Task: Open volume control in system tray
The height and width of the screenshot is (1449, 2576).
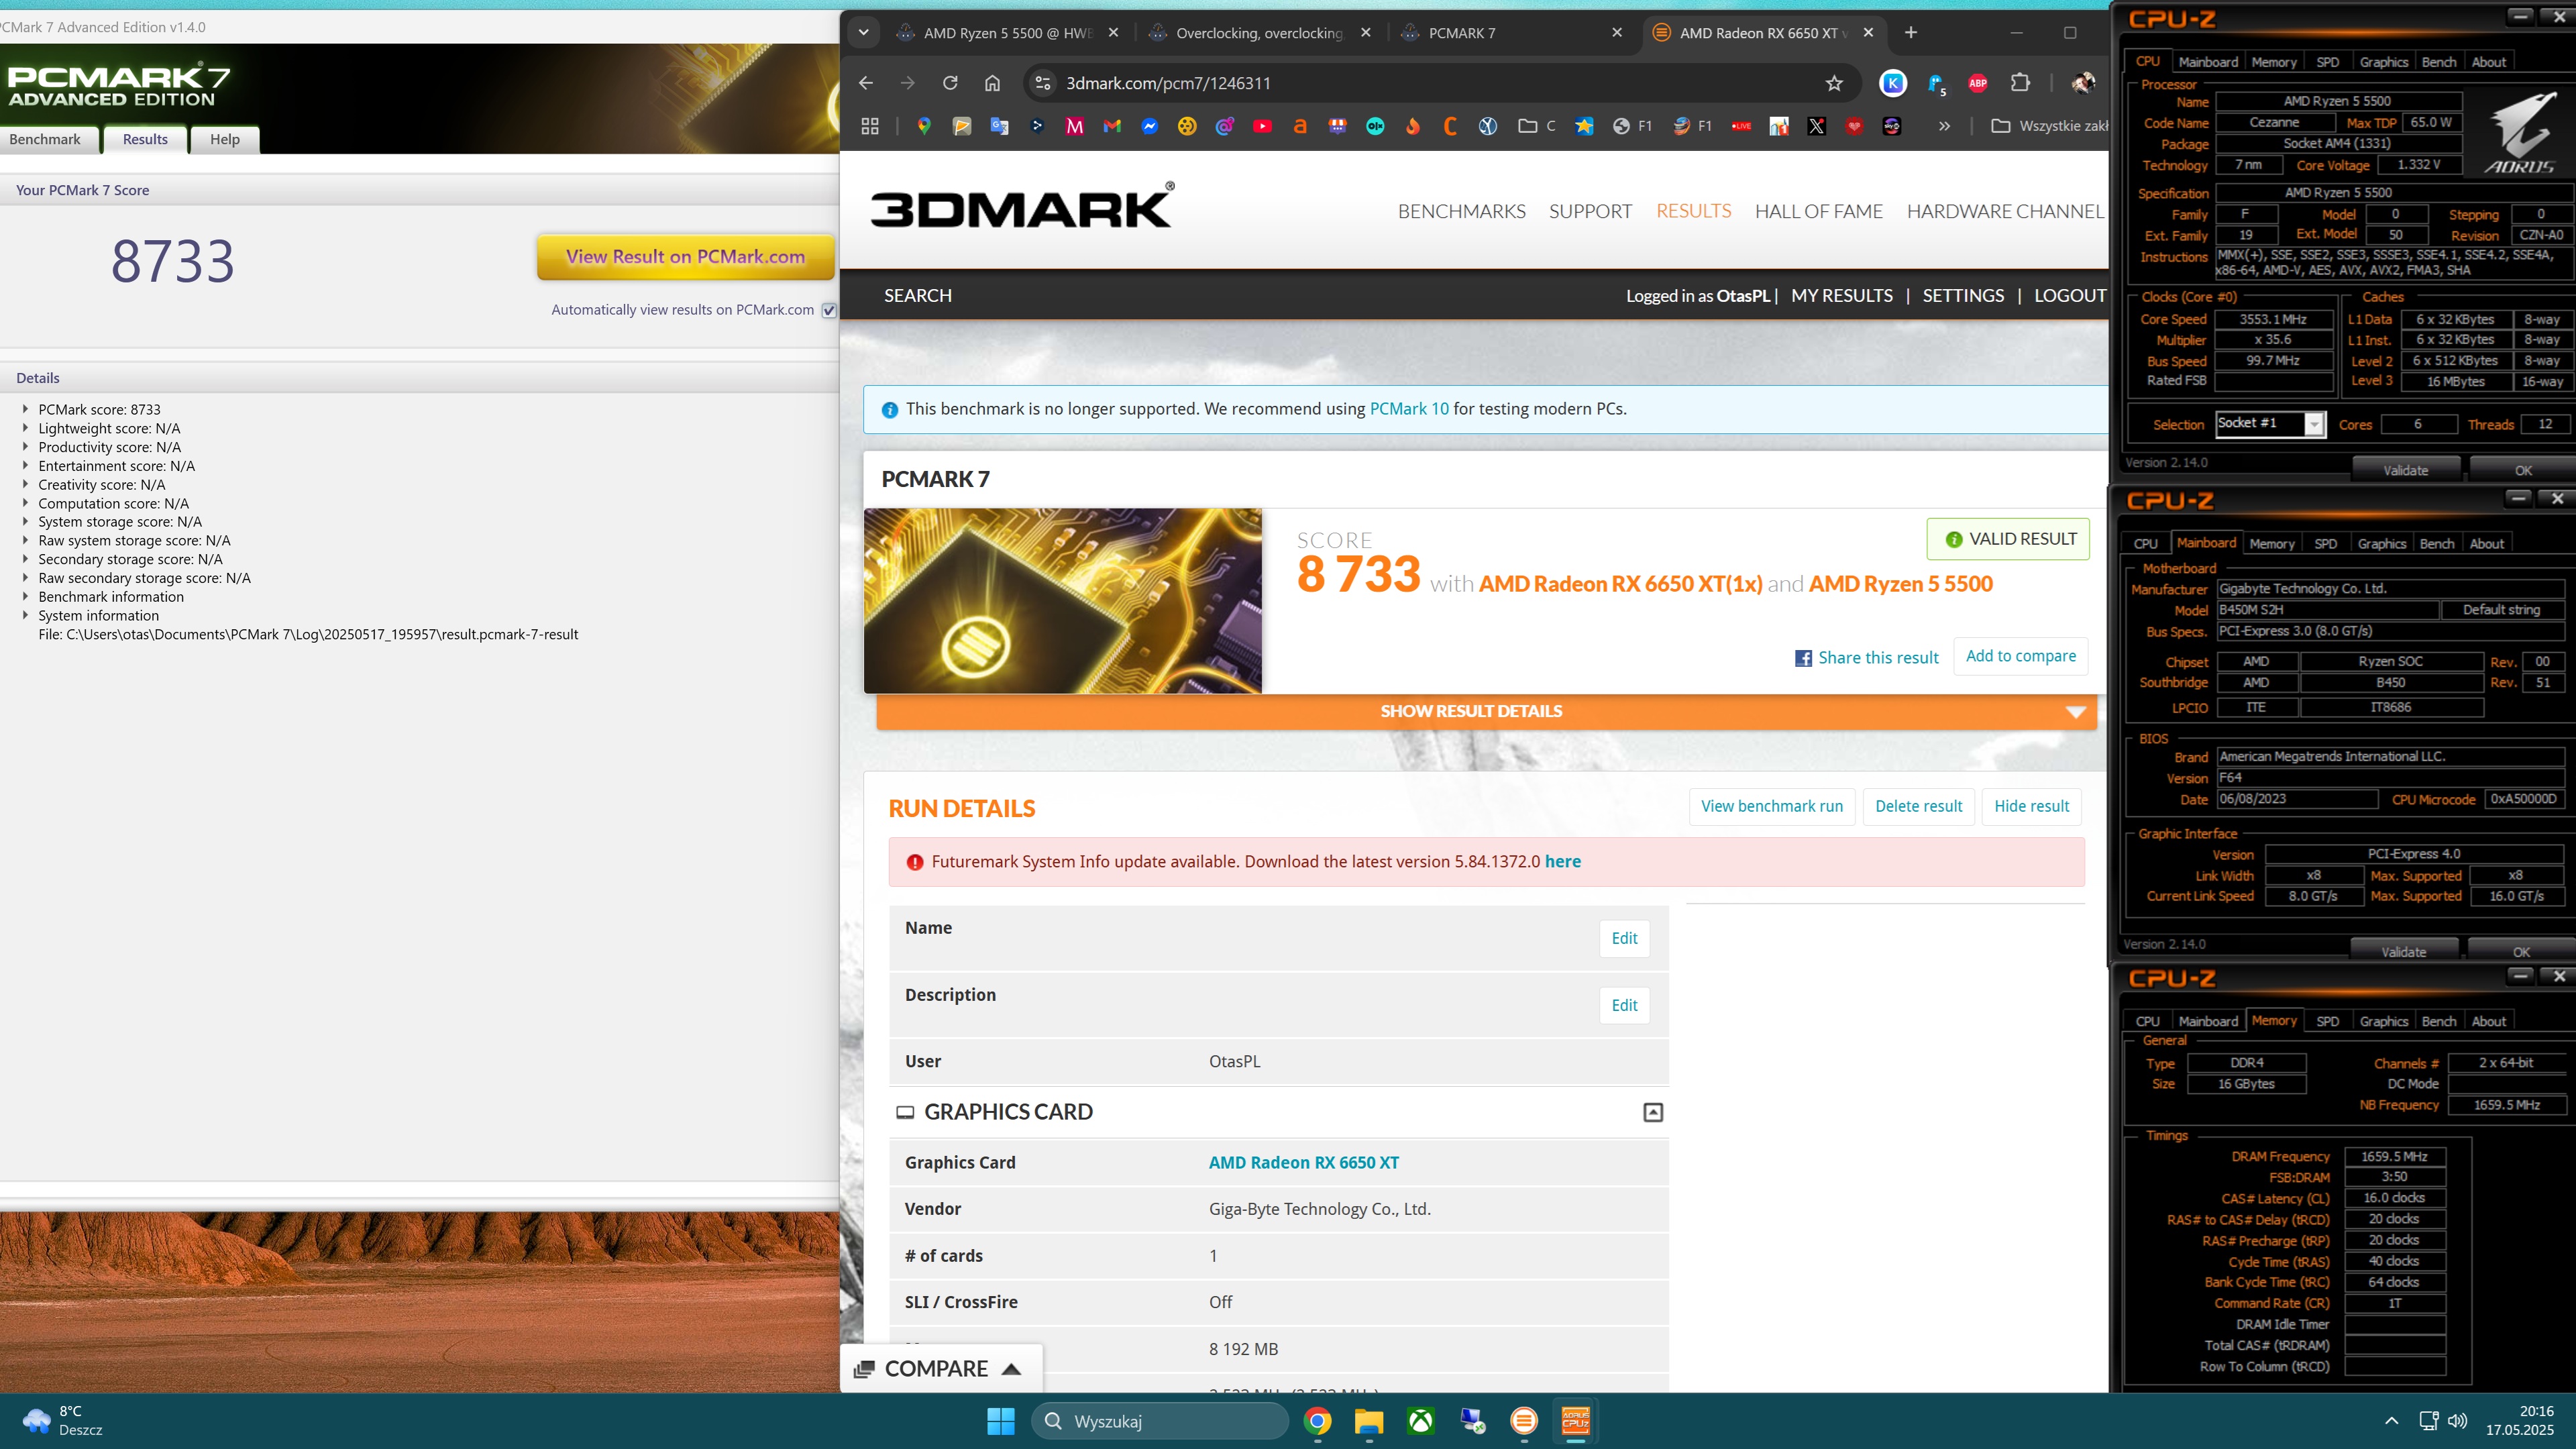Action: click(x=2458, y=1420)
